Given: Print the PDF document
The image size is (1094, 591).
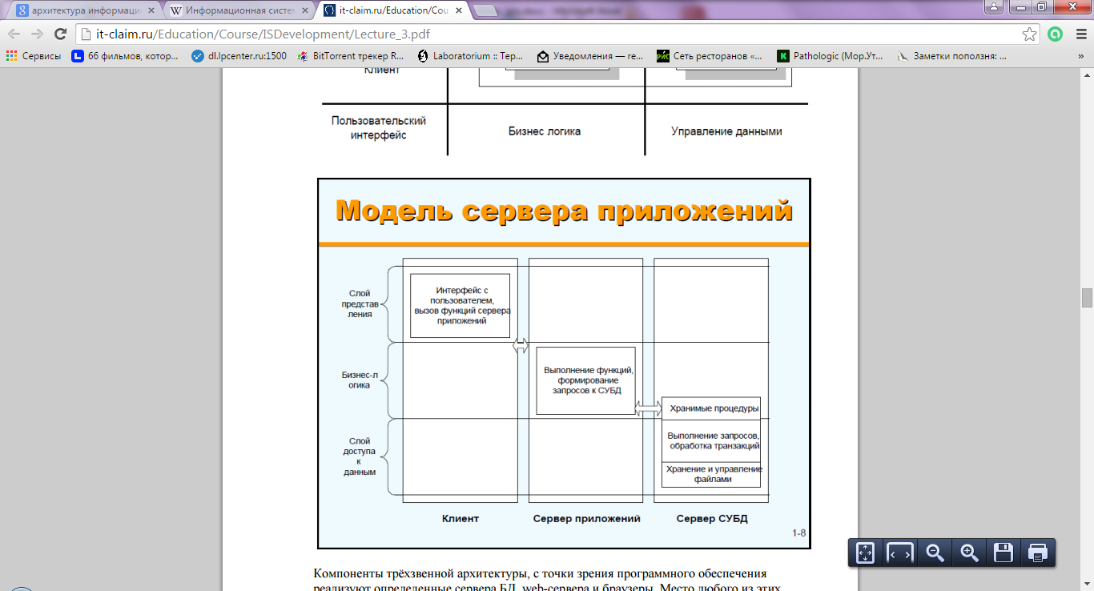Looking at the screenshot, I should click(1038, 553).
